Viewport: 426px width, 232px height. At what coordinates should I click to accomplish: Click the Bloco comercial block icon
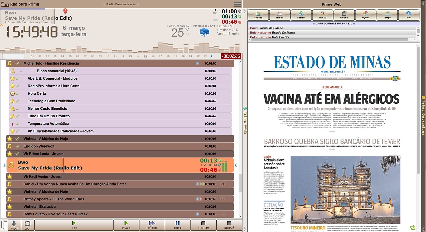click(12, 71)
